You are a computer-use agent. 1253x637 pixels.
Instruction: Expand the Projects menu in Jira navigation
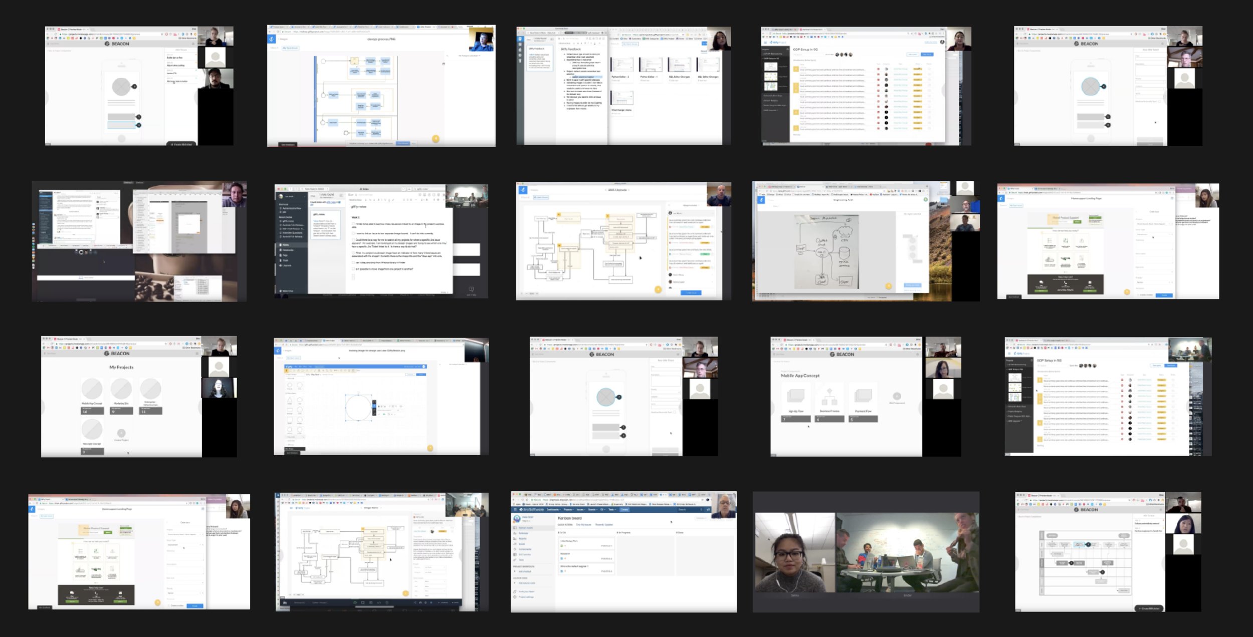coord(569,509)
